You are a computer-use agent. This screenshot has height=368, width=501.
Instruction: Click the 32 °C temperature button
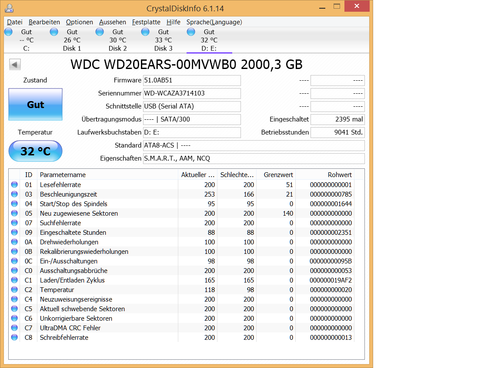[36, 151]
